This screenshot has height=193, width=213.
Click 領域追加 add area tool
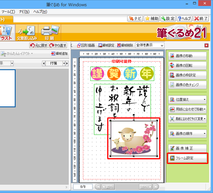[x=59, y=54]
